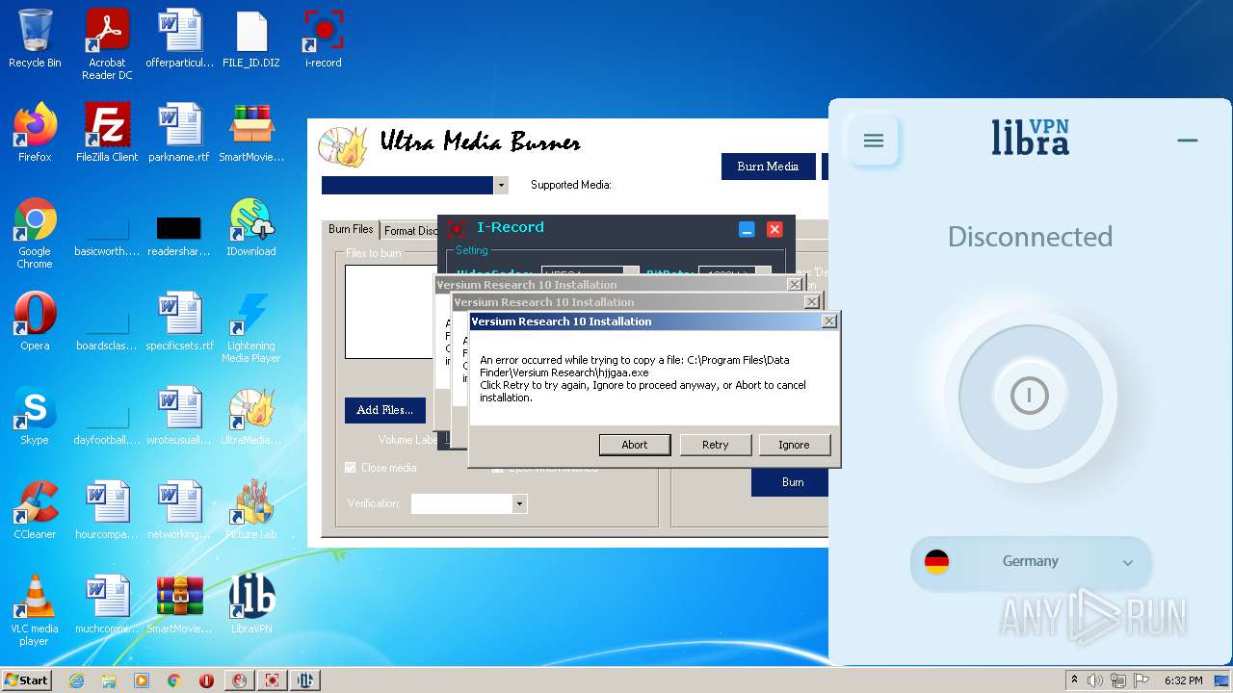Viewport: 1233px width, 693px height.
Task: Click the Ultra Media Burner flame disc logo
Action: [343, 145]
